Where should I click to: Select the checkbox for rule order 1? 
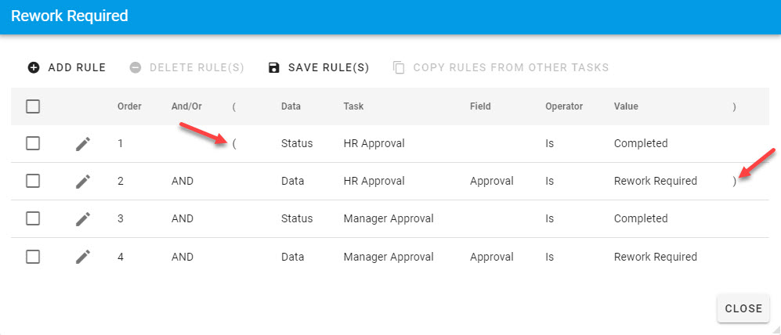33,144
